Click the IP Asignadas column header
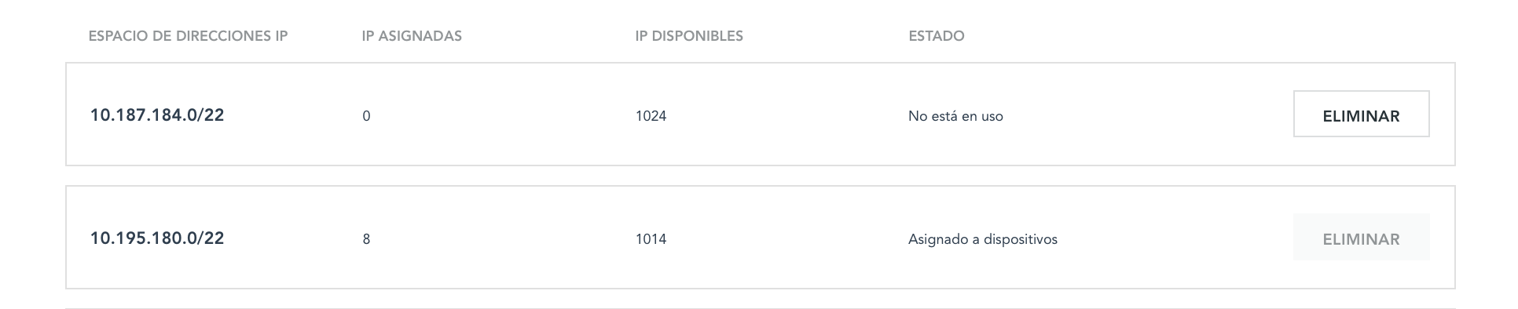This screenshot has width=1518, height=309. (x=412, y=36)
